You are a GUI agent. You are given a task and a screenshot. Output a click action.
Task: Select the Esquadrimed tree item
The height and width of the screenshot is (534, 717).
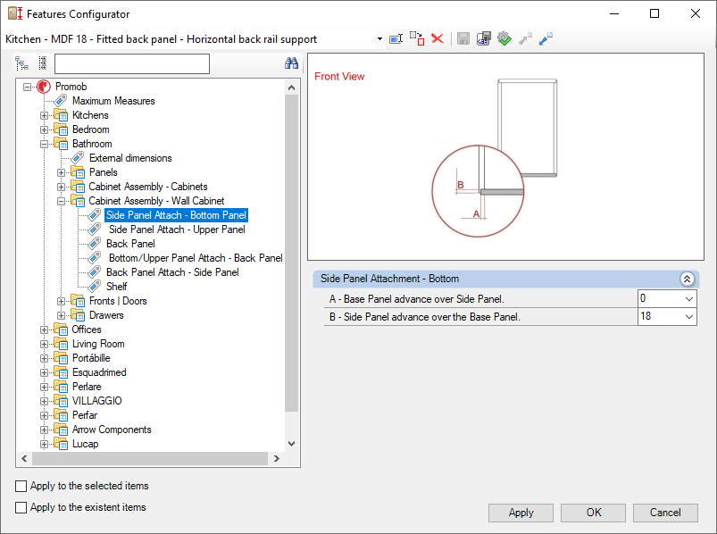click(99, 372)
